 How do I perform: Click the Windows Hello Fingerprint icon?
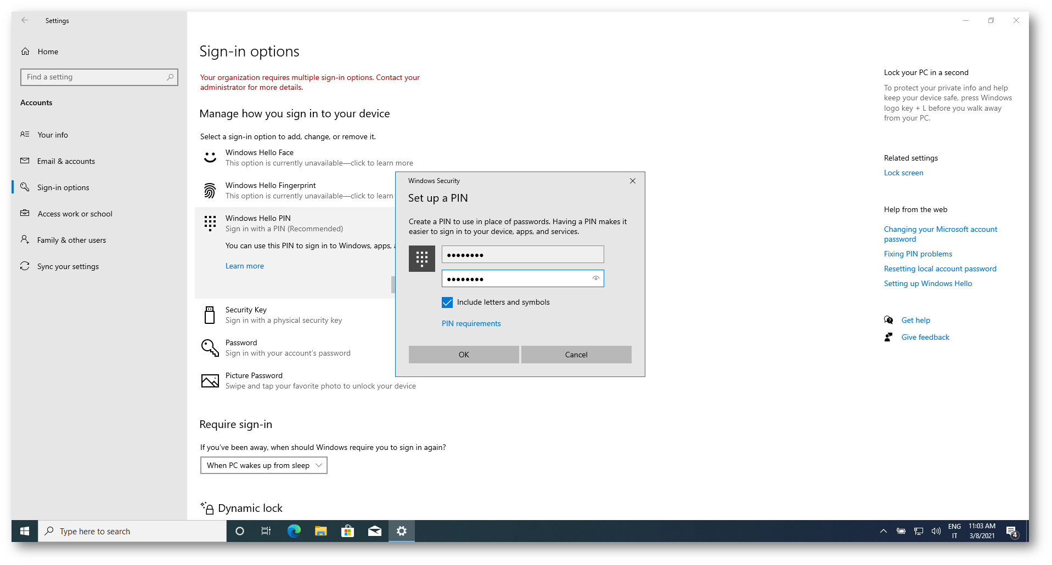210,190
